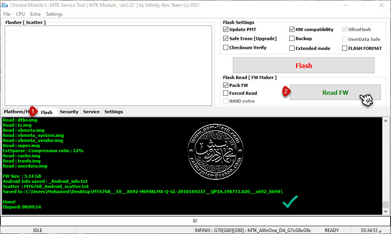Enable Extended mode checkbox
Screen dimensions: 391x234
[292, 48]
